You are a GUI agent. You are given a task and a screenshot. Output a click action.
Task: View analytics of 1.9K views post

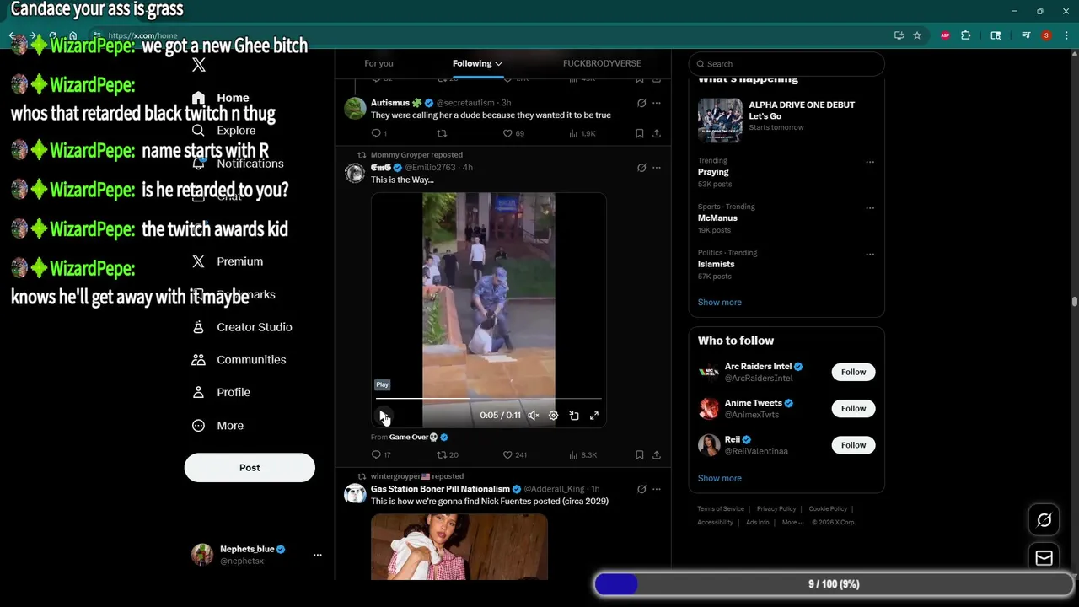click(x=582, y=134)
